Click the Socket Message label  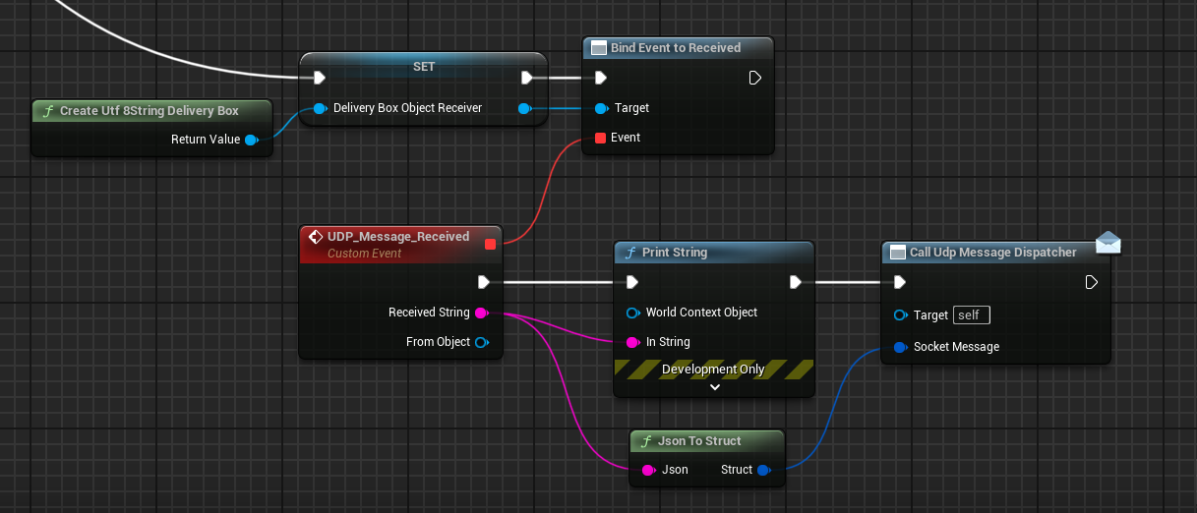956,347
